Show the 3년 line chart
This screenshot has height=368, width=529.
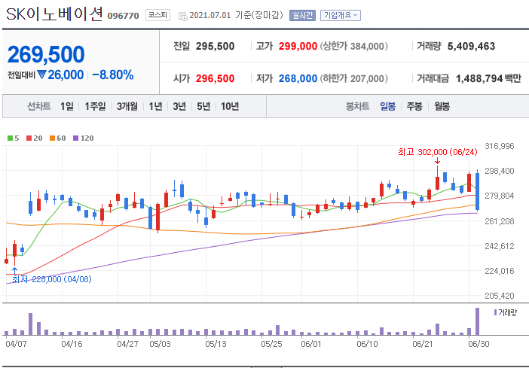tap(179, 107)
